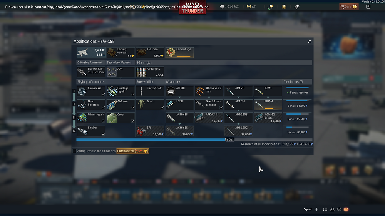Open the AGM-65F missile modification

pos(179,118)
